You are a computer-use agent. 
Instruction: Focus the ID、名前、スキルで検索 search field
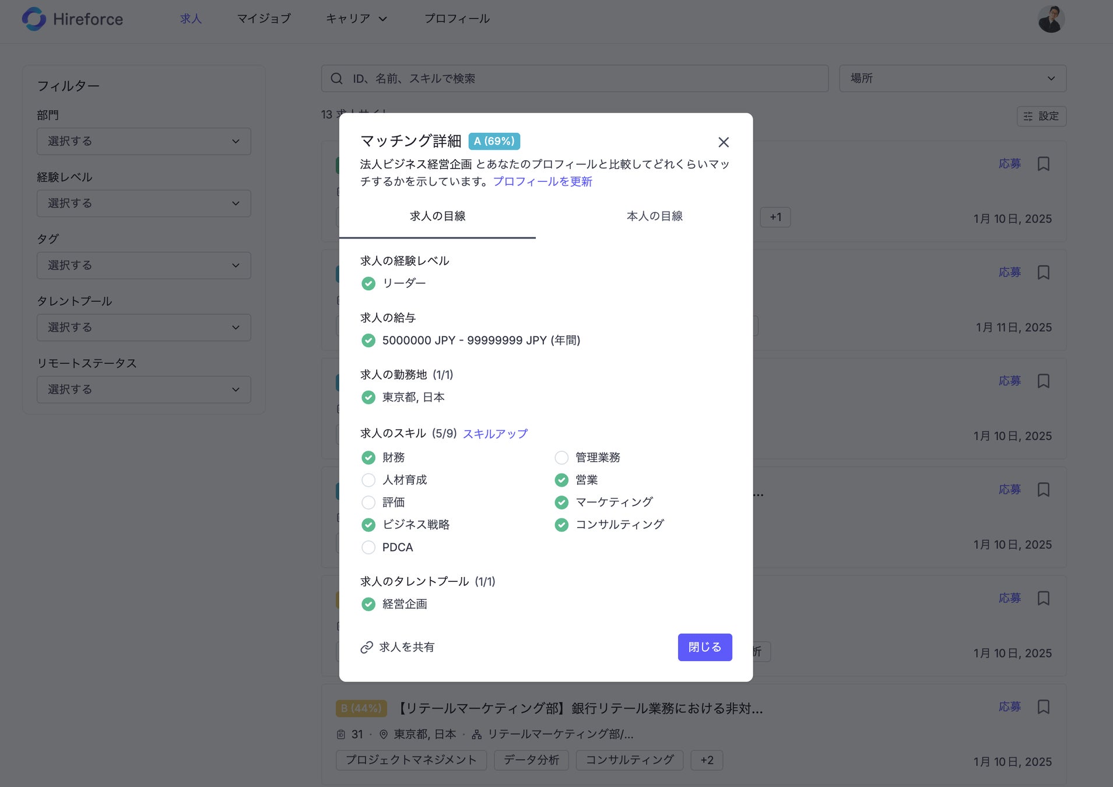583,79
